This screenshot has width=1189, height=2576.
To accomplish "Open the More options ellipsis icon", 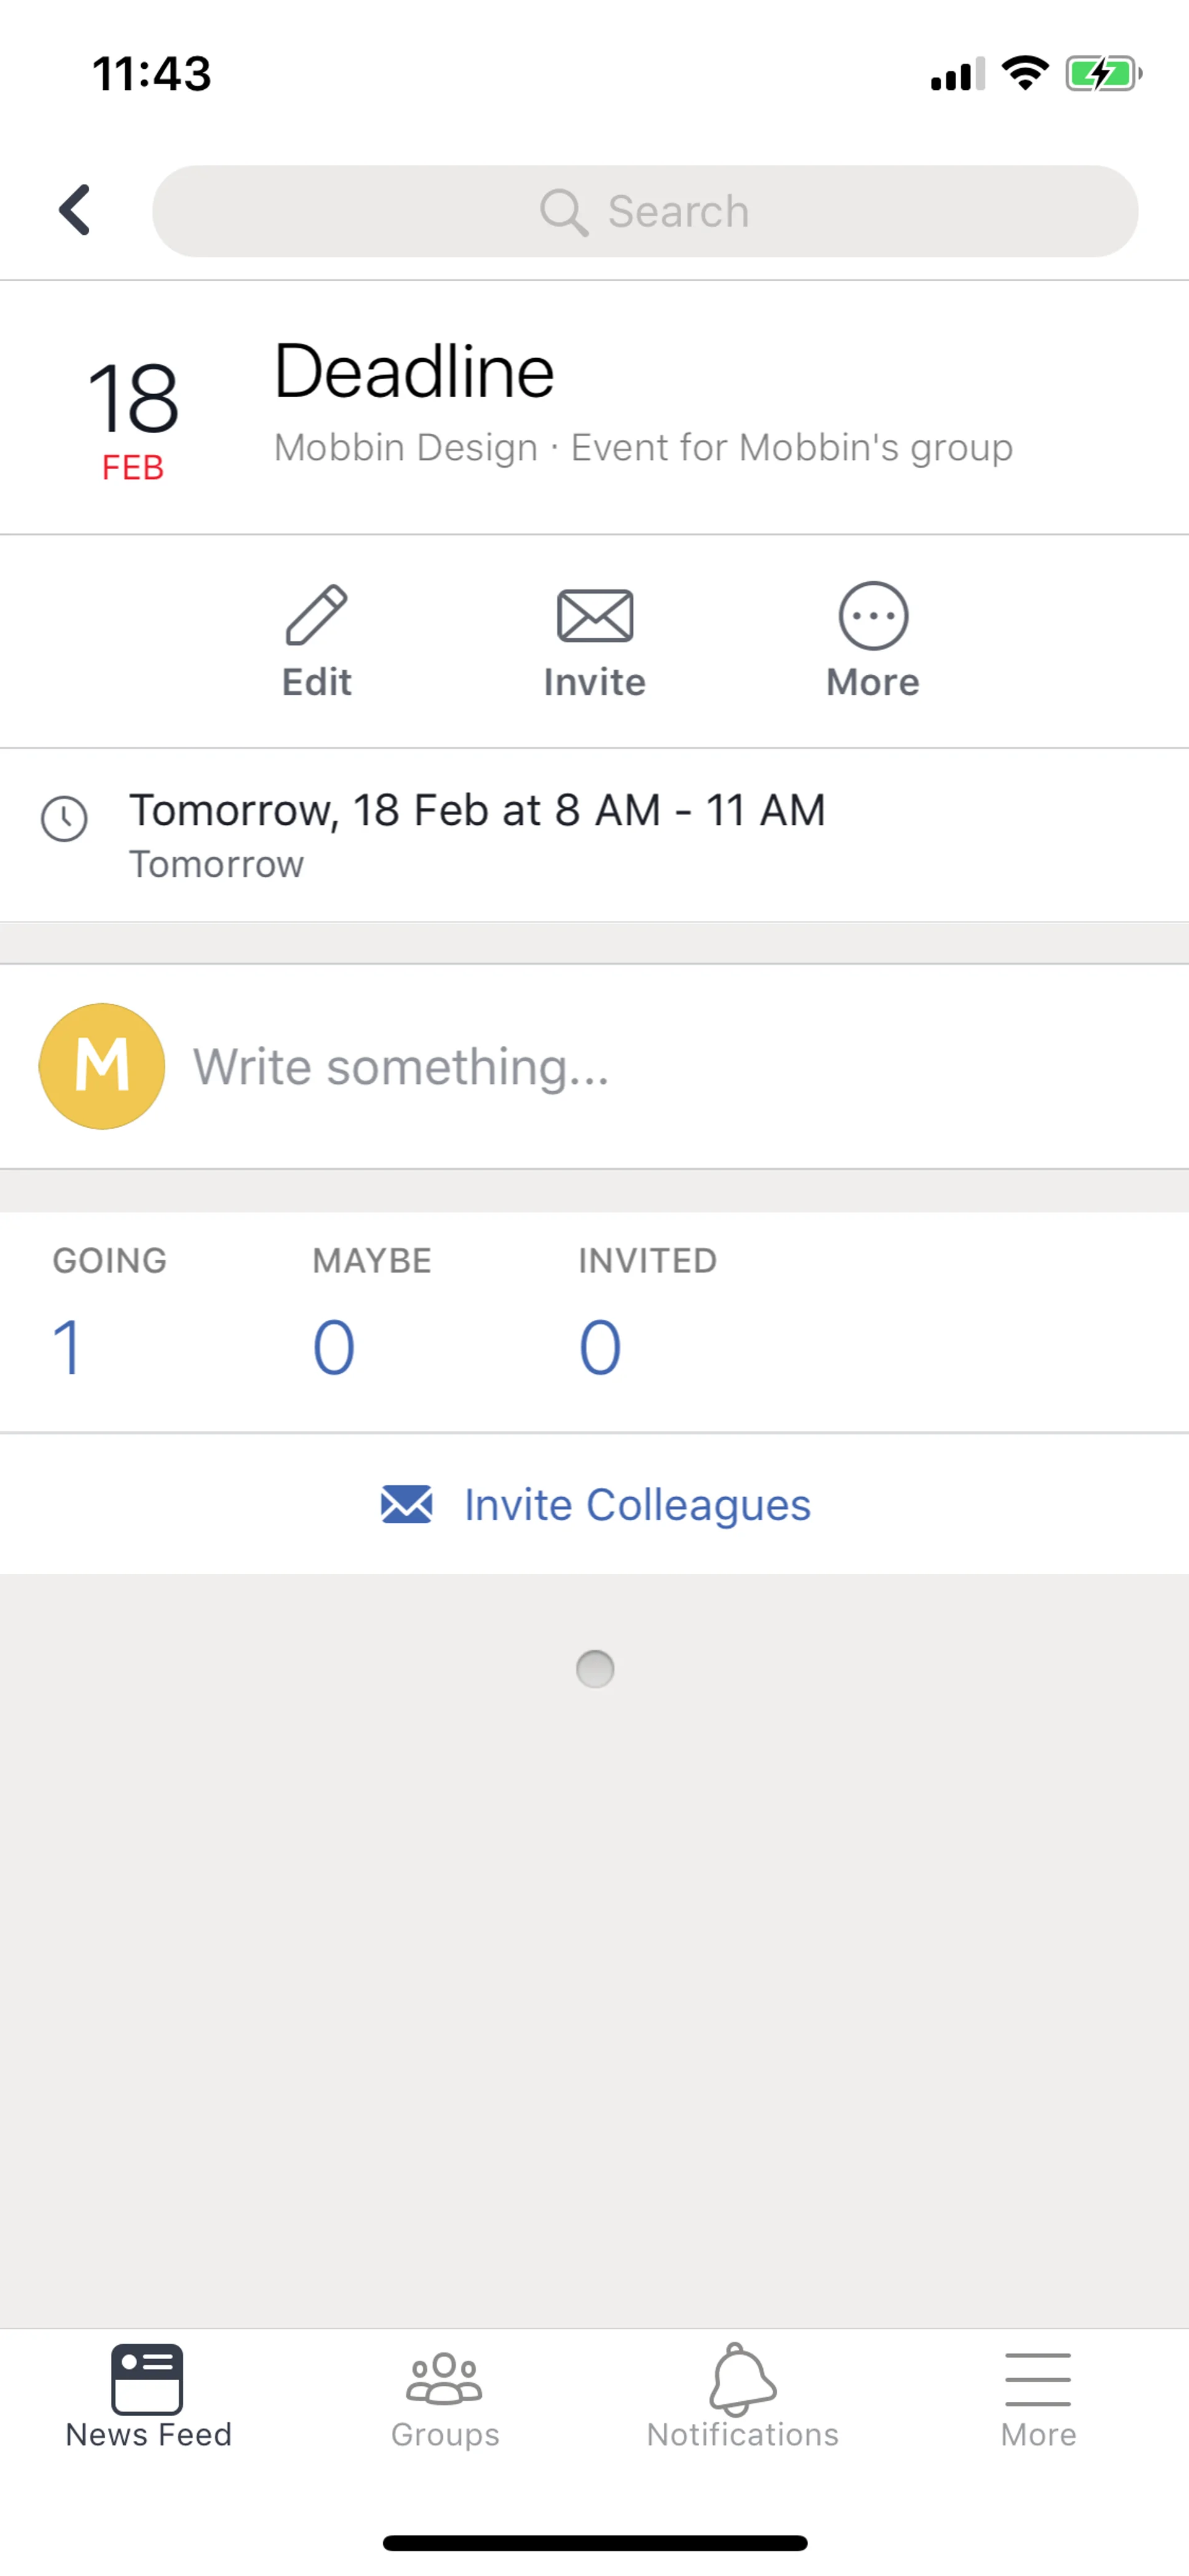I will (873, 615).
